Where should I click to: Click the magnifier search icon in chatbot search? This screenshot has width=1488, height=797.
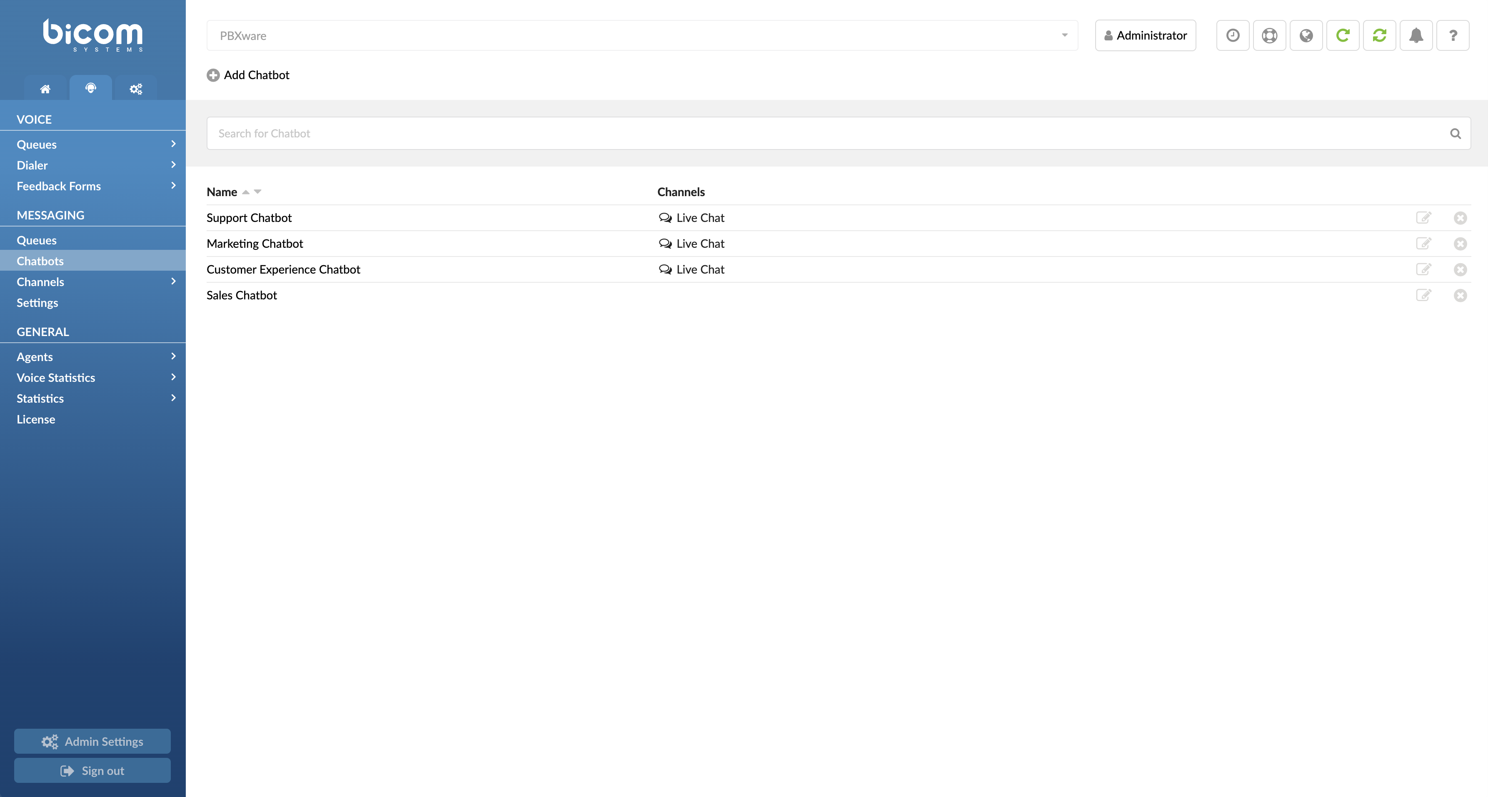point(1455,133)
